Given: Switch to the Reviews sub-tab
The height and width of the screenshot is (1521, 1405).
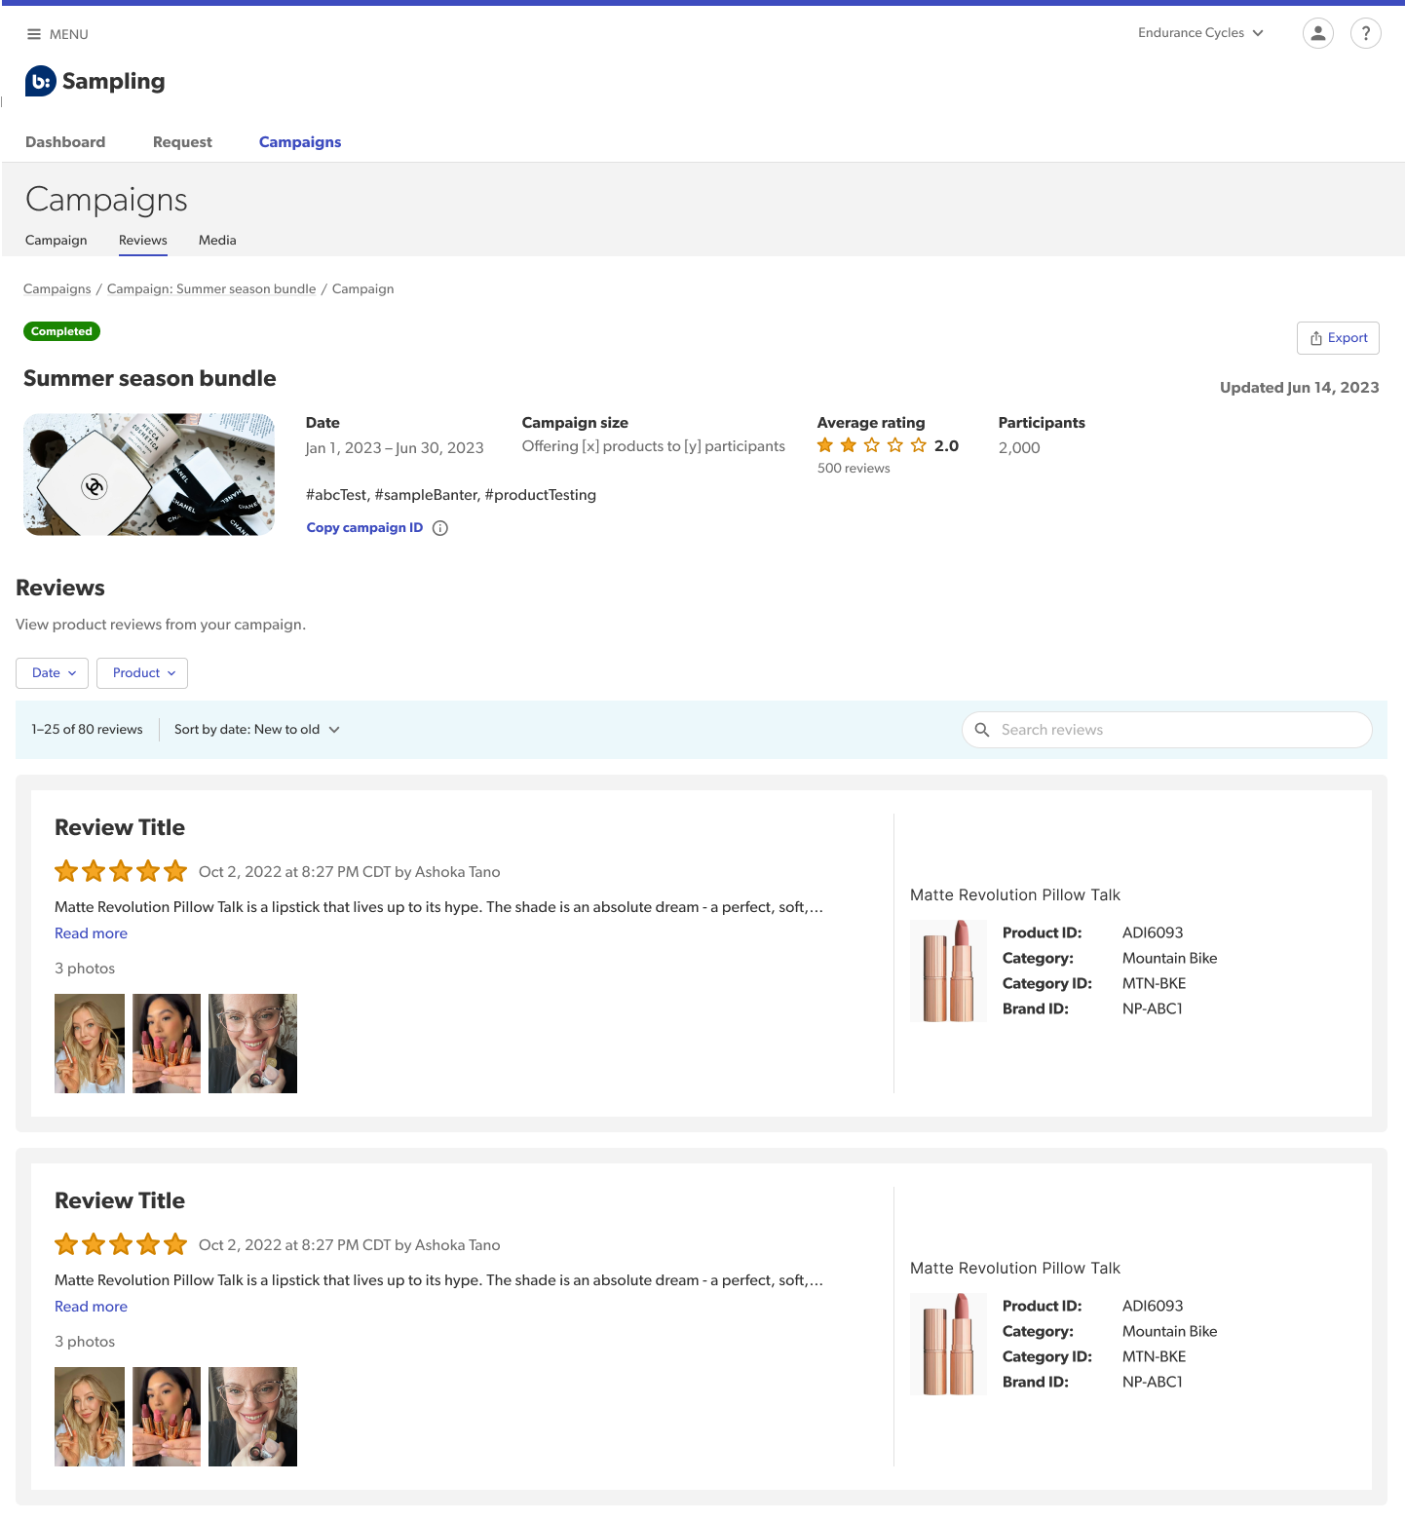Looking at the screenshot, I should (x=143, y=241).
